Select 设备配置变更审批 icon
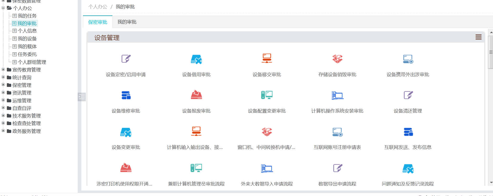This screenshot has height=196, width=493. click(267, 95)
